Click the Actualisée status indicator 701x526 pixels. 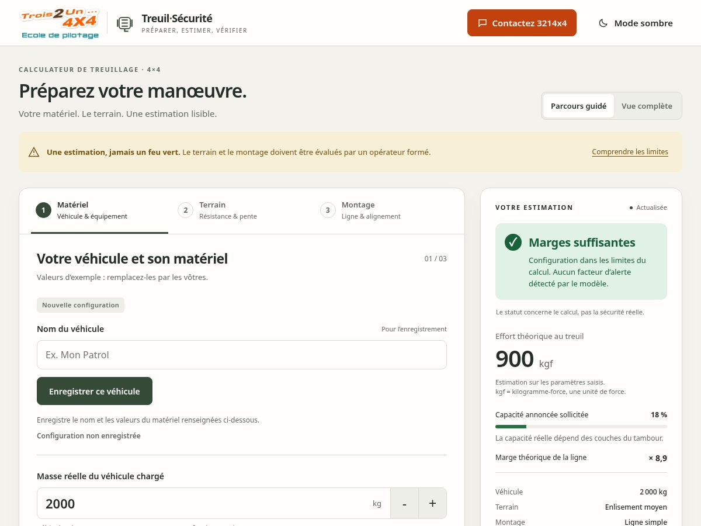point(648,207)
